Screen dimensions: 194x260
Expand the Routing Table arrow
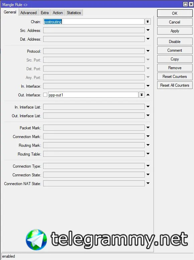148,154
